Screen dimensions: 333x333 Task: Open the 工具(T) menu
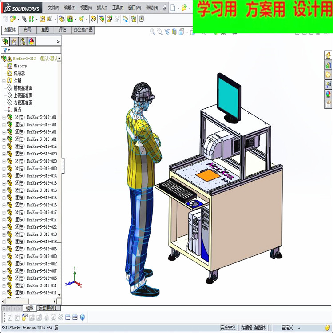(118, 8)
